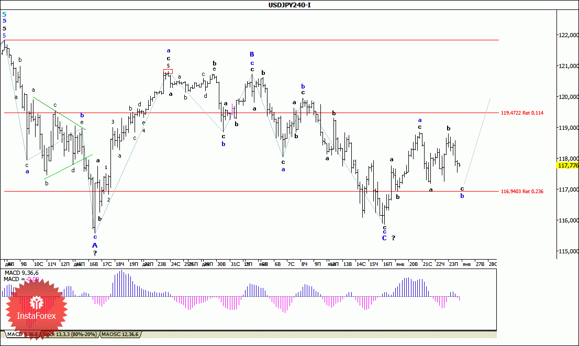
Task: Click the MACD 9,36,6 indicator heading
Action: (x=21, y=273)
